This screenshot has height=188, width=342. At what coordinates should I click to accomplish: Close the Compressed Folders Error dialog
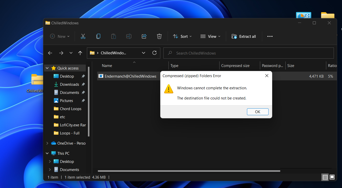coord(267,76)
